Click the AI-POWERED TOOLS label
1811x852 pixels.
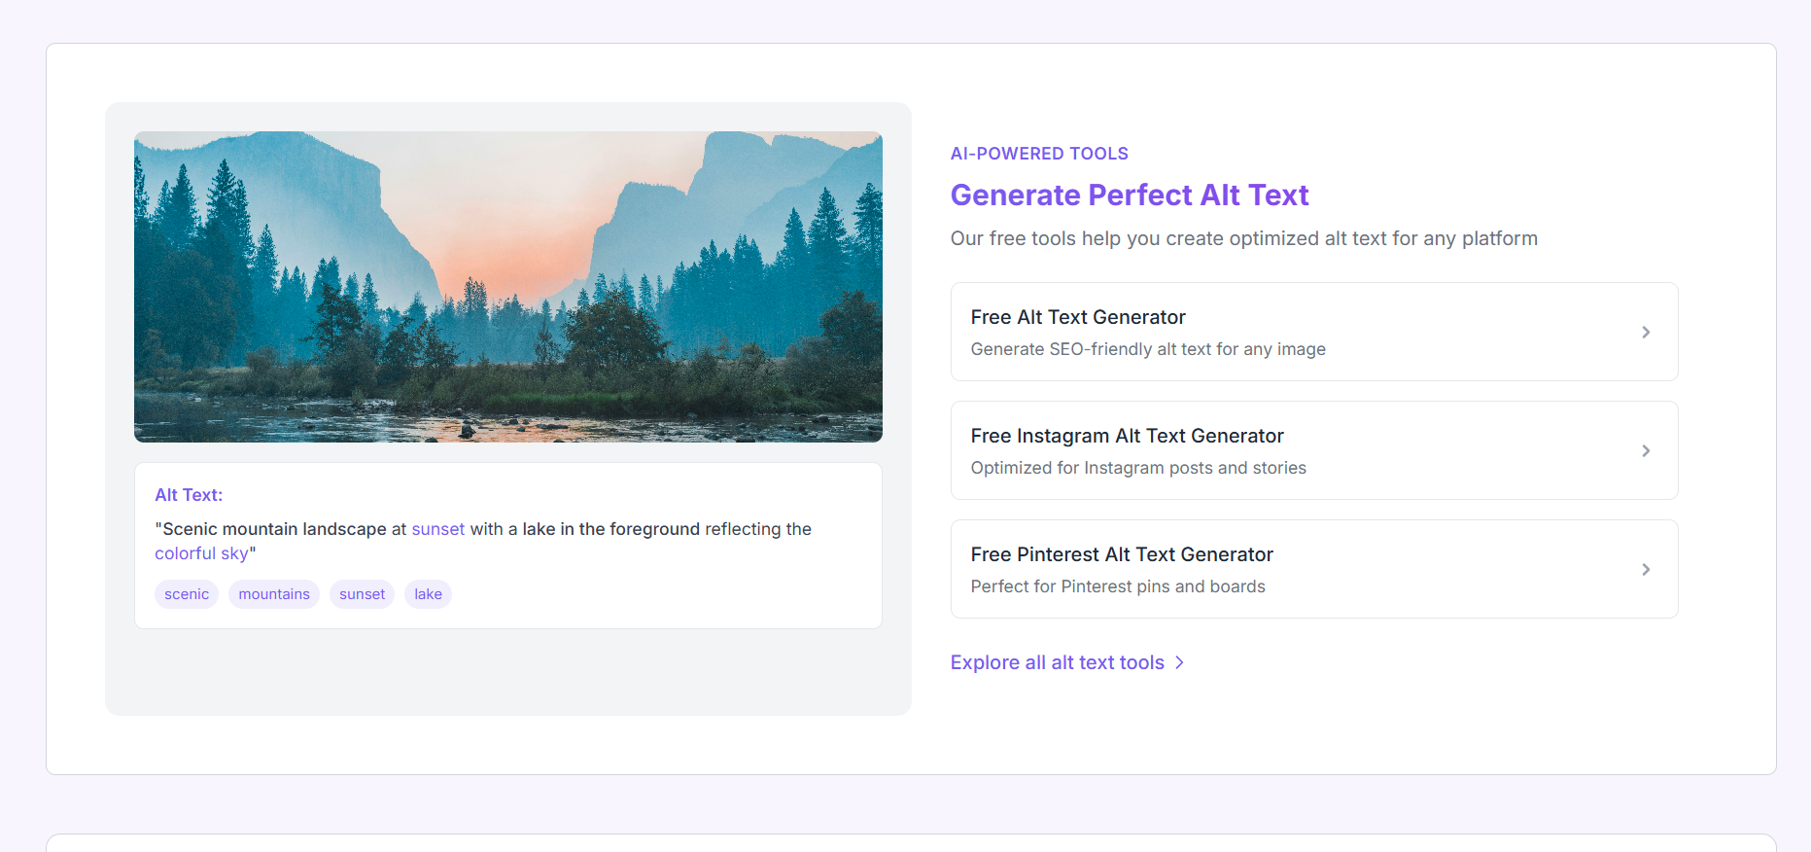[1039, 154]
